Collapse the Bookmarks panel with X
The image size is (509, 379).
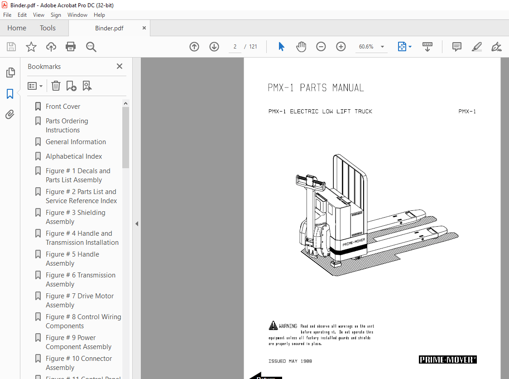[x=119, y=66]
